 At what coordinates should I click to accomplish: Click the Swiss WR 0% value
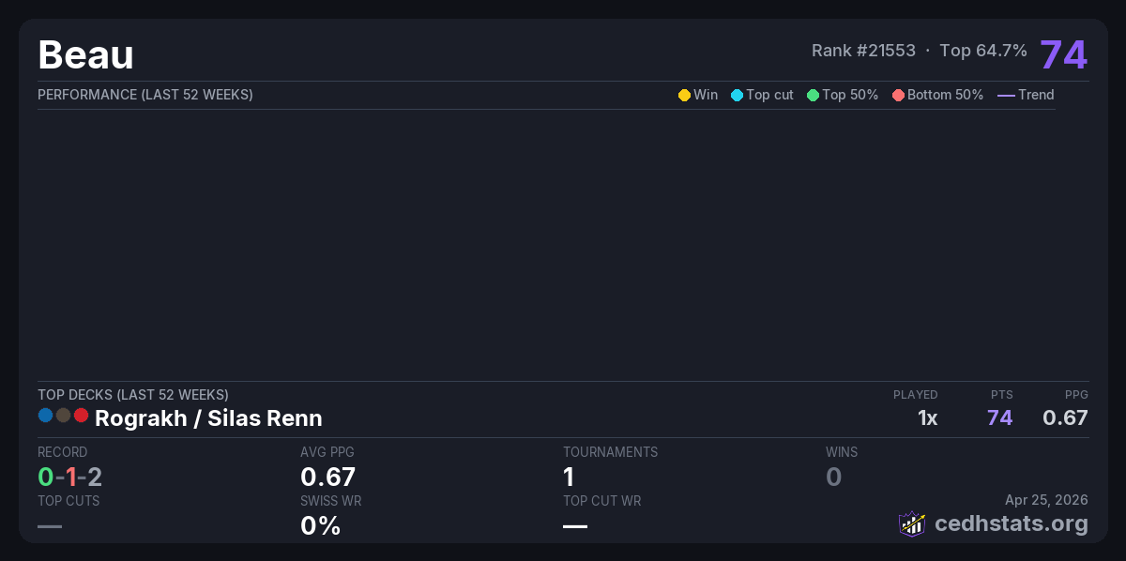point(320,525)
